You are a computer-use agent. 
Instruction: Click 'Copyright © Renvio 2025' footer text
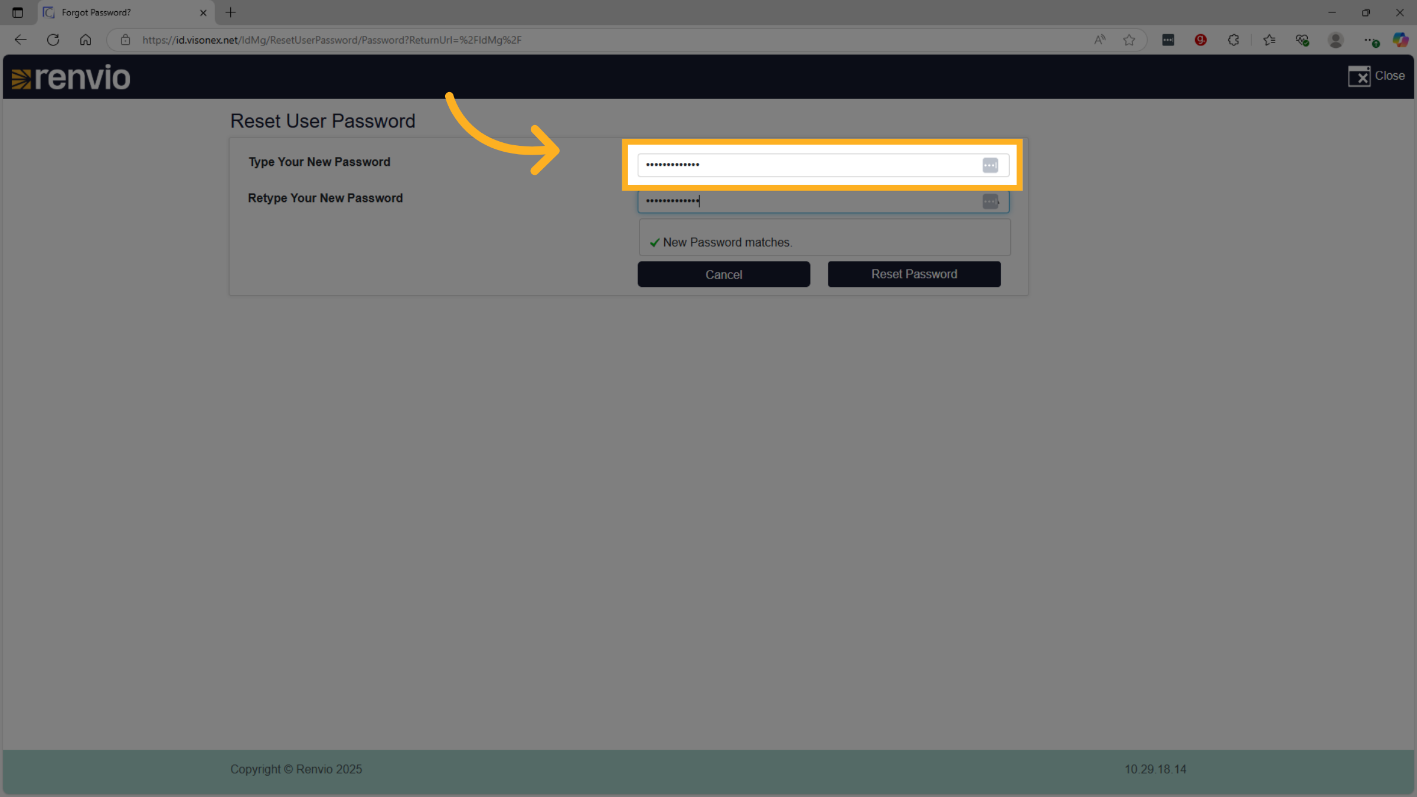pyautogui.click(x=296, y=769)
